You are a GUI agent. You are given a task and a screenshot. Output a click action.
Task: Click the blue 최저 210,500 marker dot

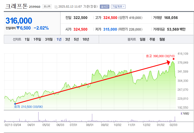pyautogui.click(x=15, y=104)
